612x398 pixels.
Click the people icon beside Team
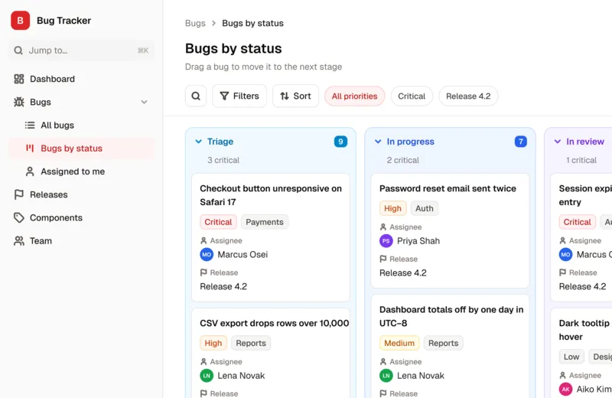click(18, 240)
